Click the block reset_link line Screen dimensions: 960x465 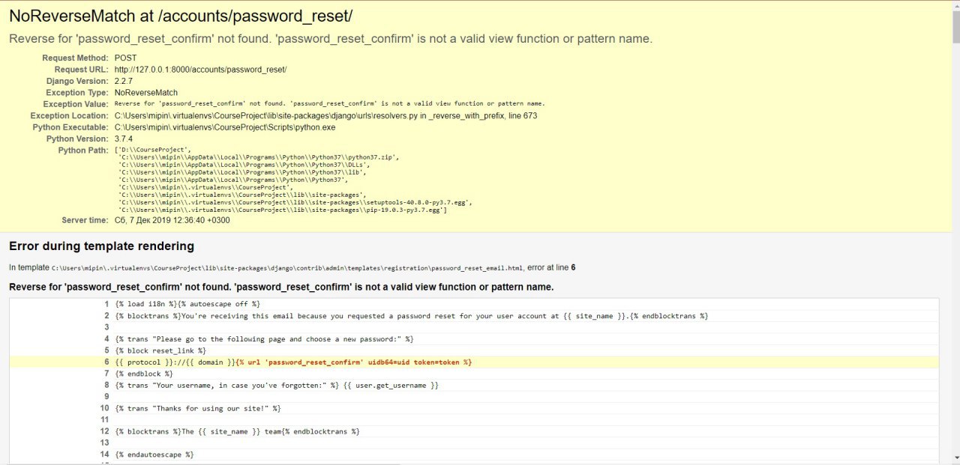tap(160, 350)
